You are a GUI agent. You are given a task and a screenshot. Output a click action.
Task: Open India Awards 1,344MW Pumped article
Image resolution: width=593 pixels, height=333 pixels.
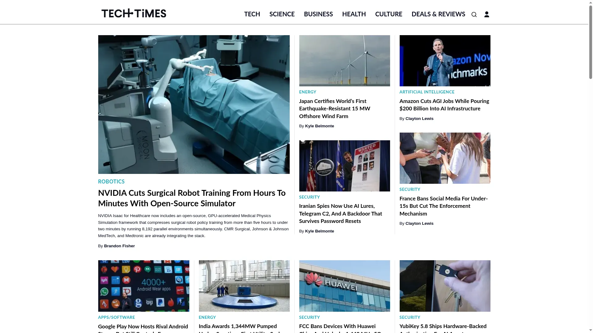239,328
